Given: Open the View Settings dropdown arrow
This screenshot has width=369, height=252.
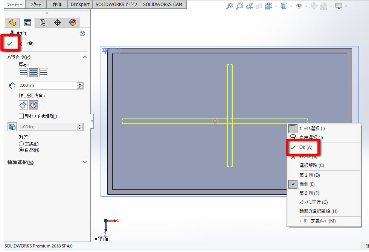Looking at the screenshot, I should pyautogui.click(x=346, y=6).
